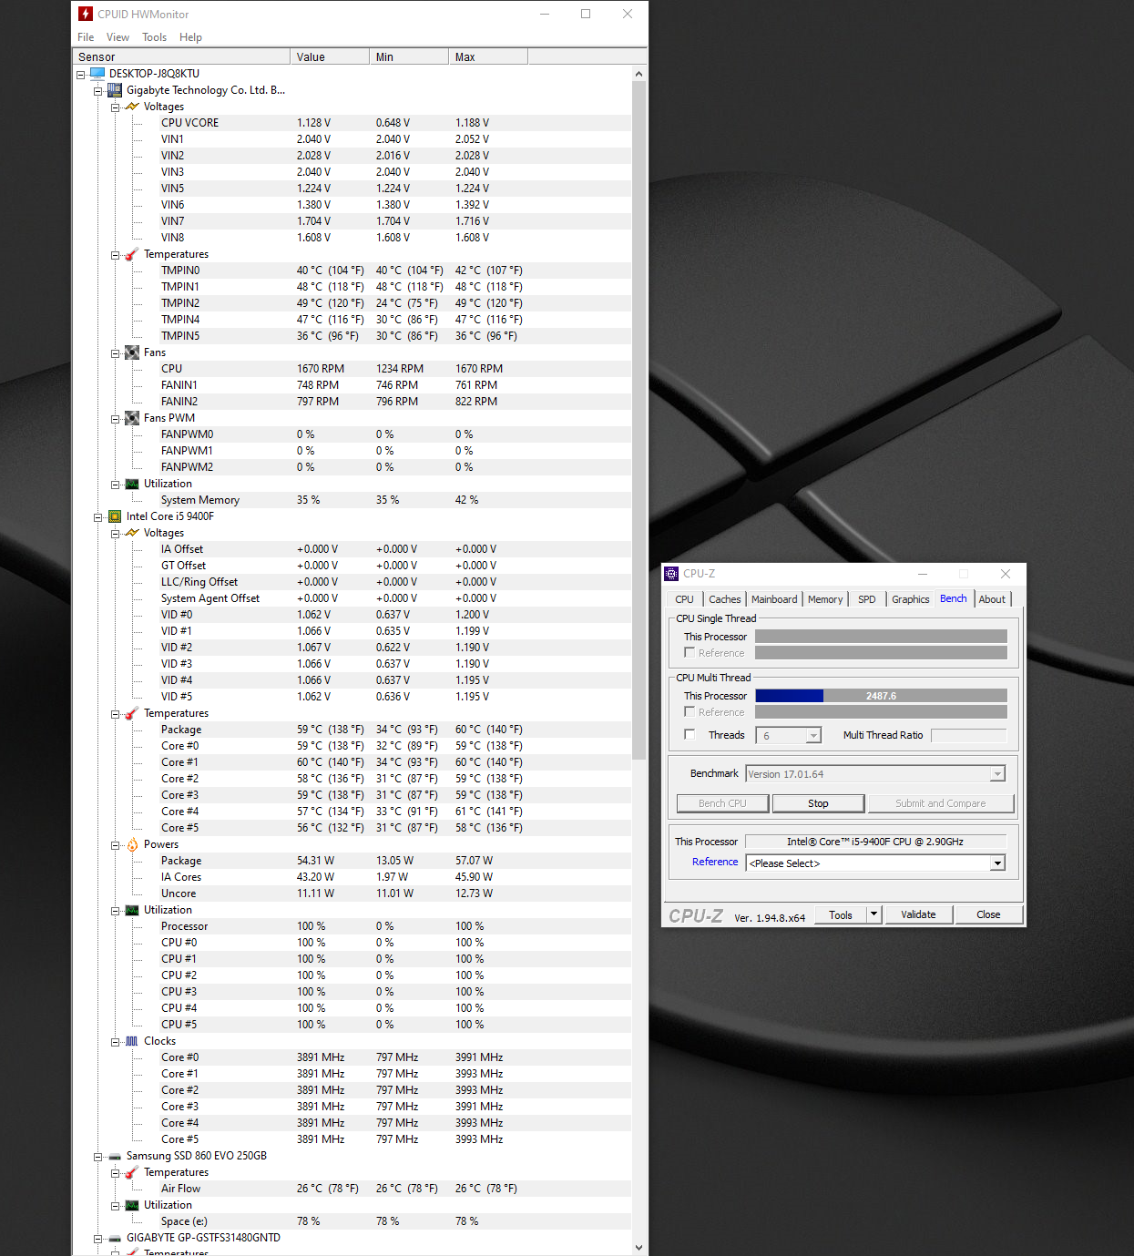Switch to the Mainboard tab
The height and width of the screenshot is (1256, 1134).
point(774,599)
